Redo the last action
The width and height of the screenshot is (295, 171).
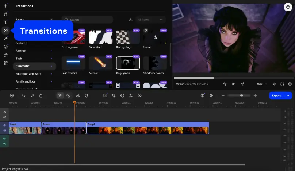32,95
